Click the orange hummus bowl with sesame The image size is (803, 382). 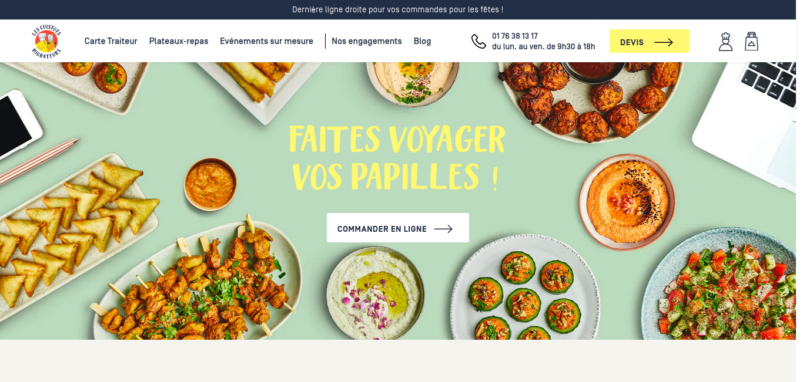click(x=627, y=201)
